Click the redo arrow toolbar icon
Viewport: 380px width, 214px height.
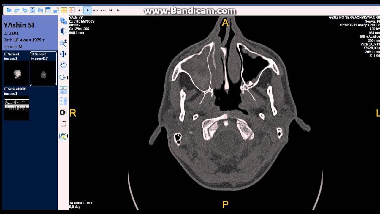(x=17, y=10)
